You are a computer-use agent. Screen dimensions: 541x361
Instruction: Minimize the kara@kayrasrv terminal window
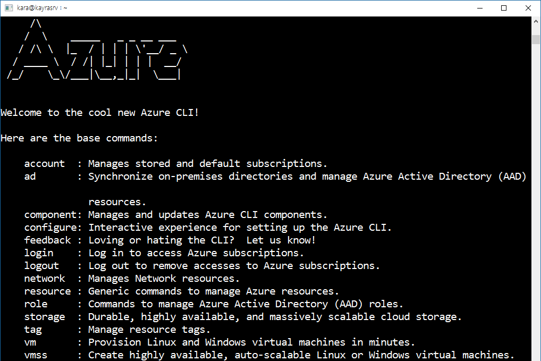[479, 8]
